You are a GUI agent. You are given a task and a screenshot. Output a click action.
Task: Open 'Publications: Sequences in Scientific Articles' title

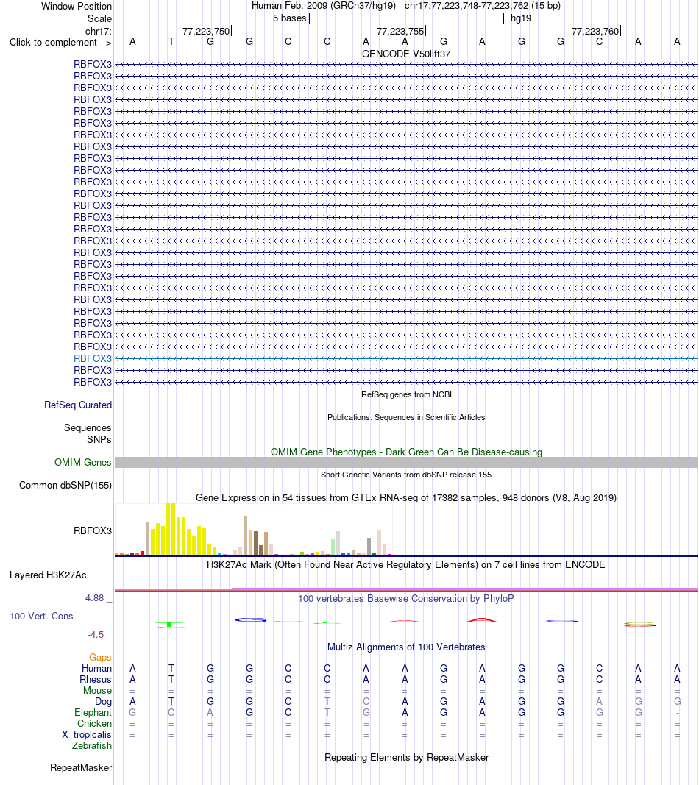point(406,417)
